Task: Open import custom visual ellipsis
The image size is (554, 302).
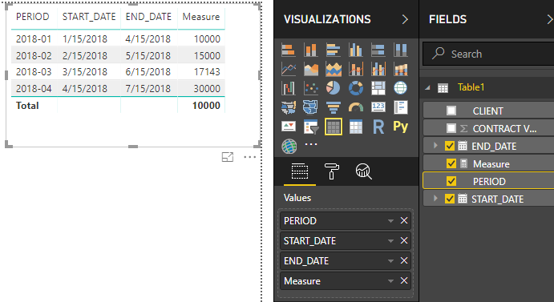Action: (x=311, y=144)
